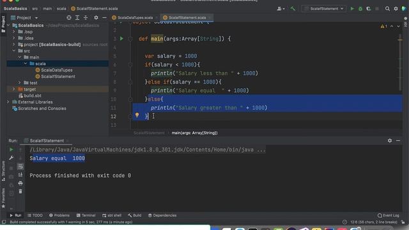The image size is (409, 230).
Task: Start debugging with the bug icon
Action: (360, 8)
